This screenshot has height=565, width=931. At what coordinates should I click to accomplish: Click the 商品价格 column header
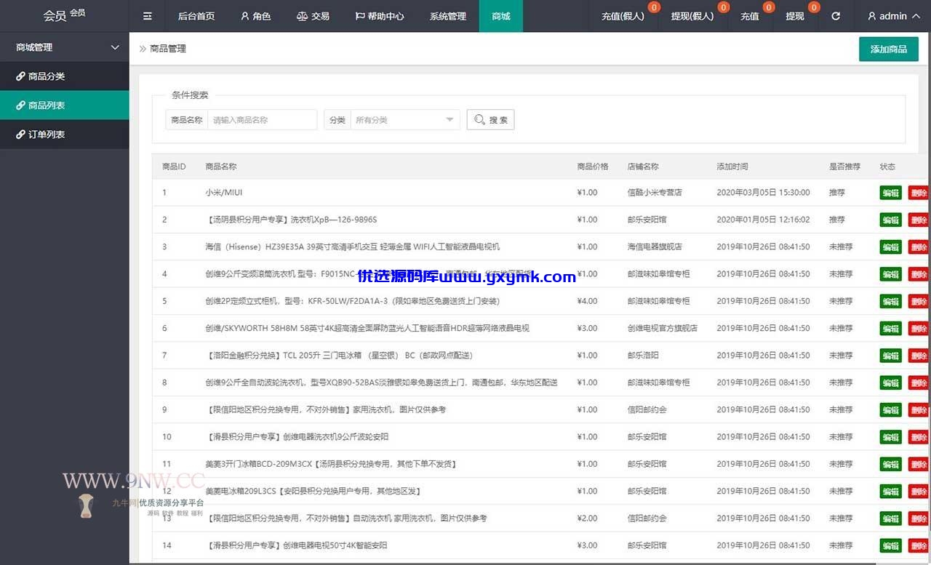[593, 167]
